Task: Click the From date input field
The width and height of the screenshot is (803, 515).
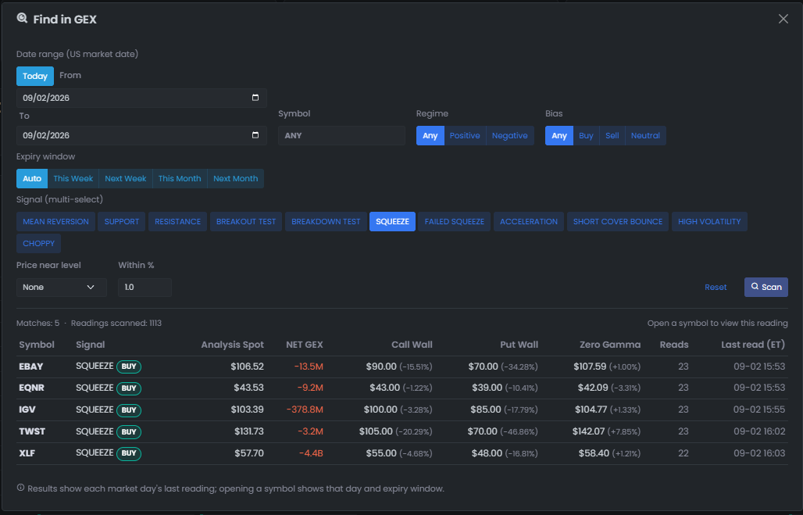Action: click(141, 98)
